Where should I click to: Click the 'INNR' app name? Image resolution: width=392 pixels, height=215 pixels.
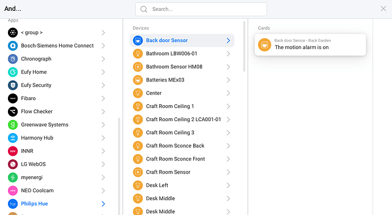[27, 151]
